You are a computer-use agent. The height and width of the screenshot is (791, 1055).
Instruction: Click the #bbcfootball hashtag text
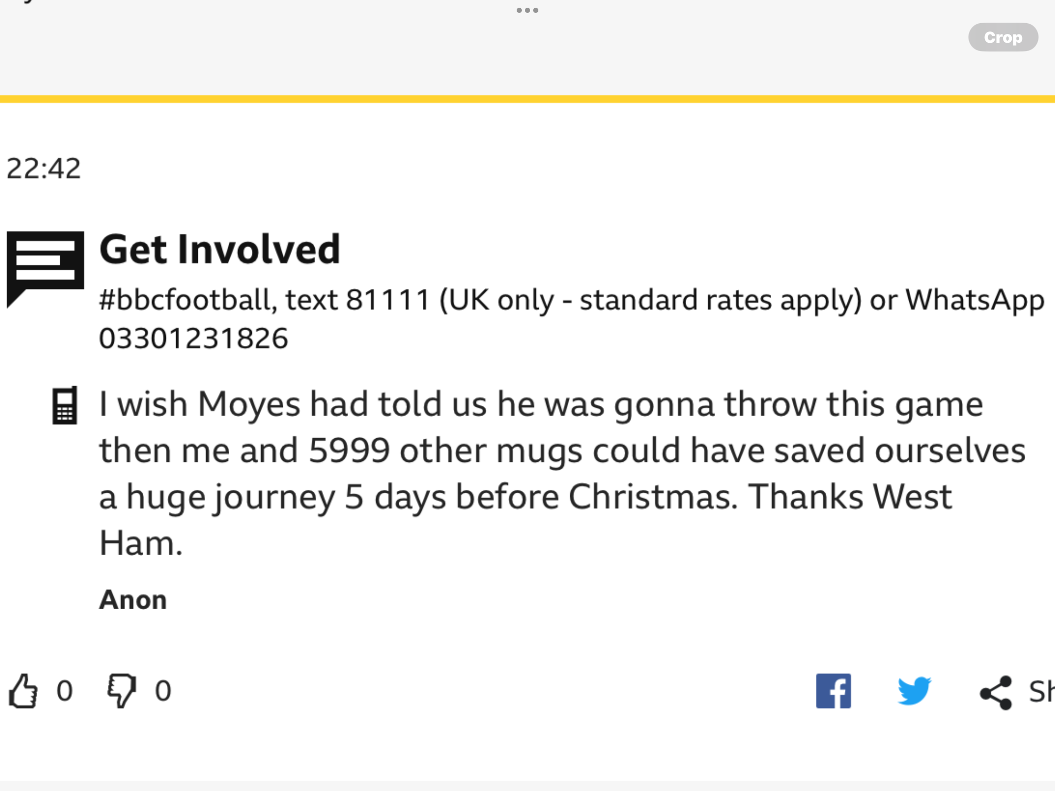click(185, 300)
